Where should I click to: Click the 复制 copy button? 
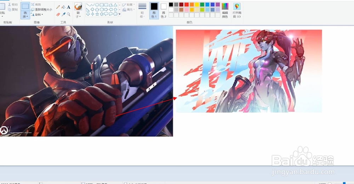pos(13,10)
